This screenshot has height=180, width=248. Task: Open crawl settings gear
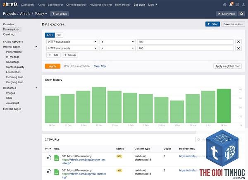click(x=241, y=14)
